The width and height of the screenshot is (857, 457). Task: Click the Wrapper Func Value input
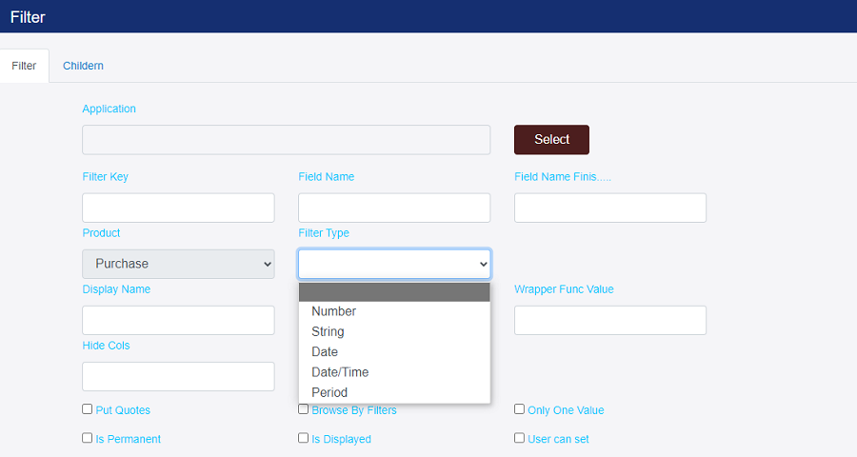[610, 320]
